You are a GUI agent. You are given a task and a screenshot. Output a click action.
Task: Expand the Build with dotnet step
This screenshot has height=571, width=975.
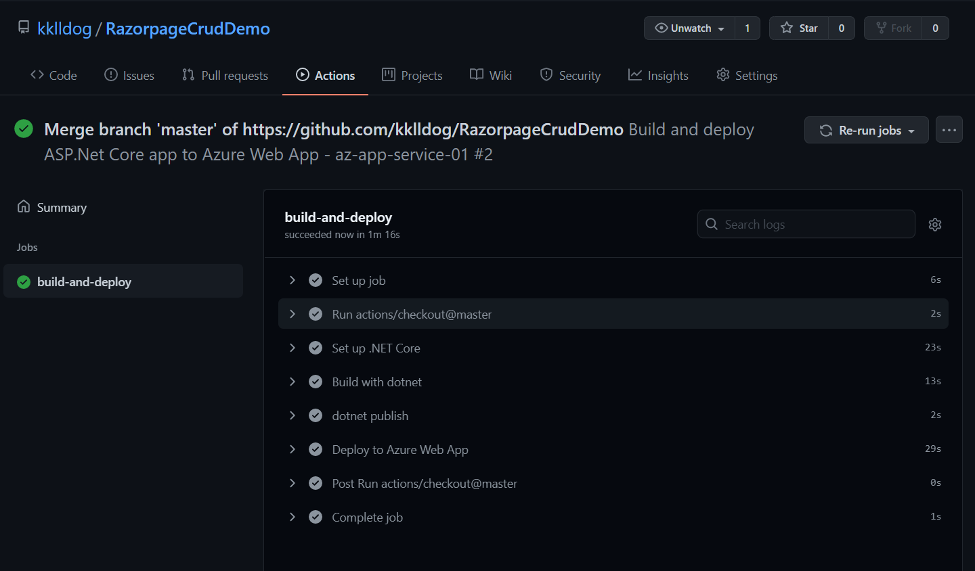coord(292,382)
